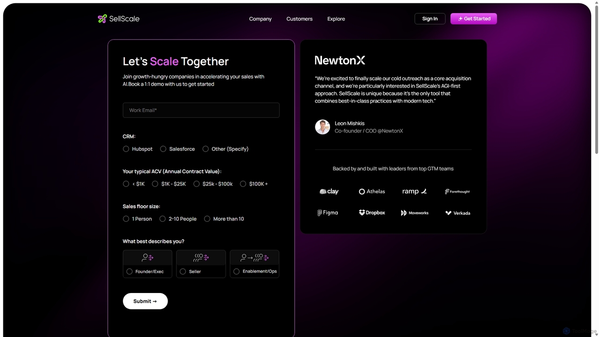Choose 1 Person sales floor size
Viewport: 599px width, 337px height.
tap(126, 219)
